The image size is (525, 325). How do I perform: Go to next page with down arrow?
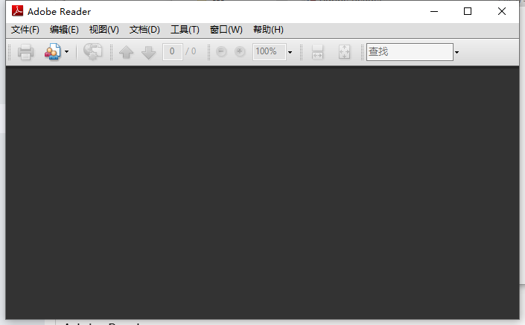149,52
